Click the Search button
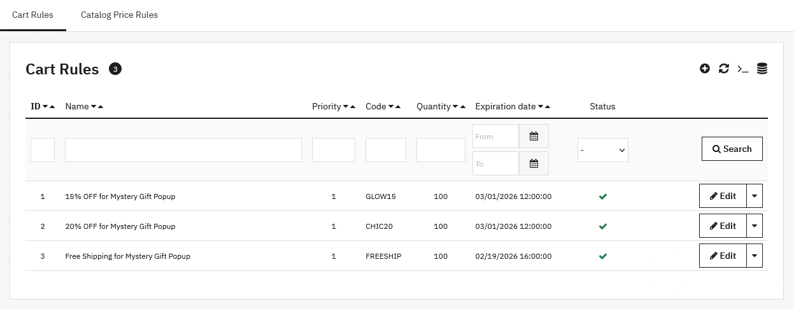 click(732, 149)
